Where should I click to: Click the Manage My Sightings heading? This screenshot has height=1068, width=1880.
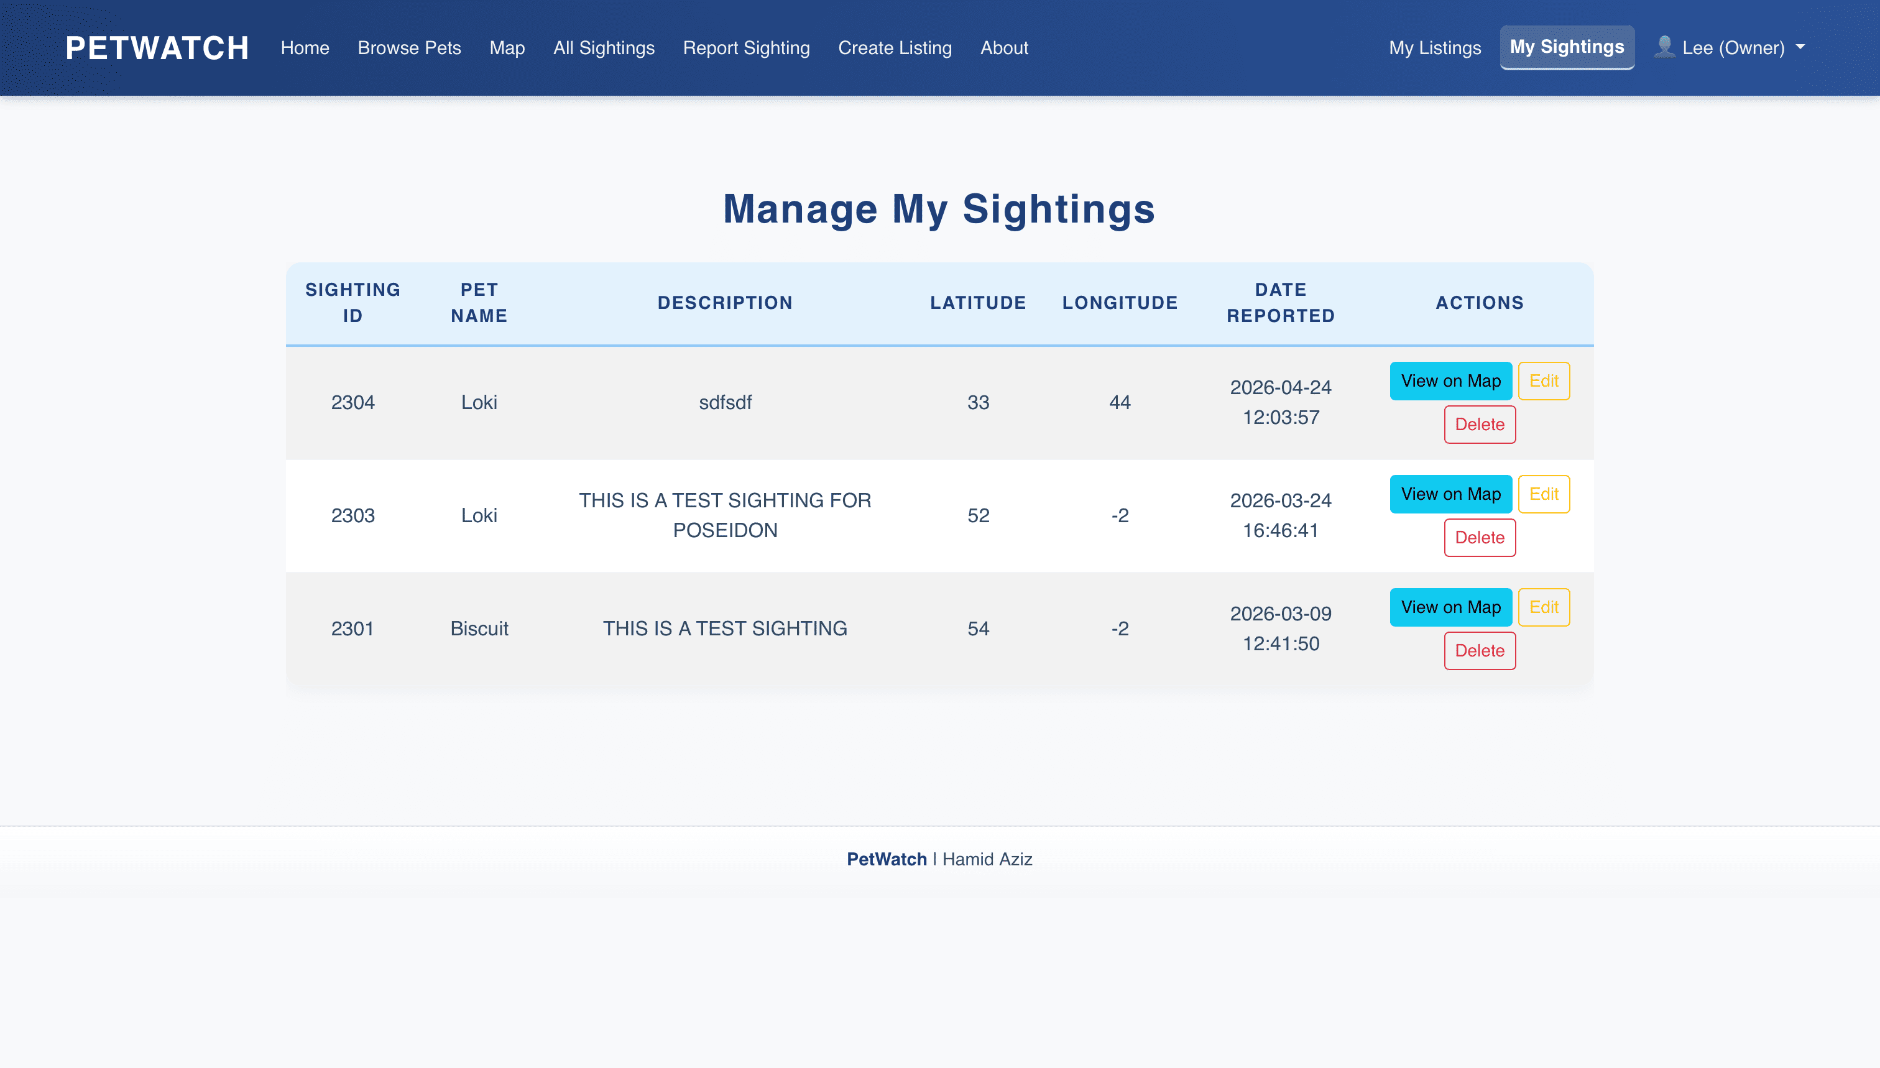939,209
